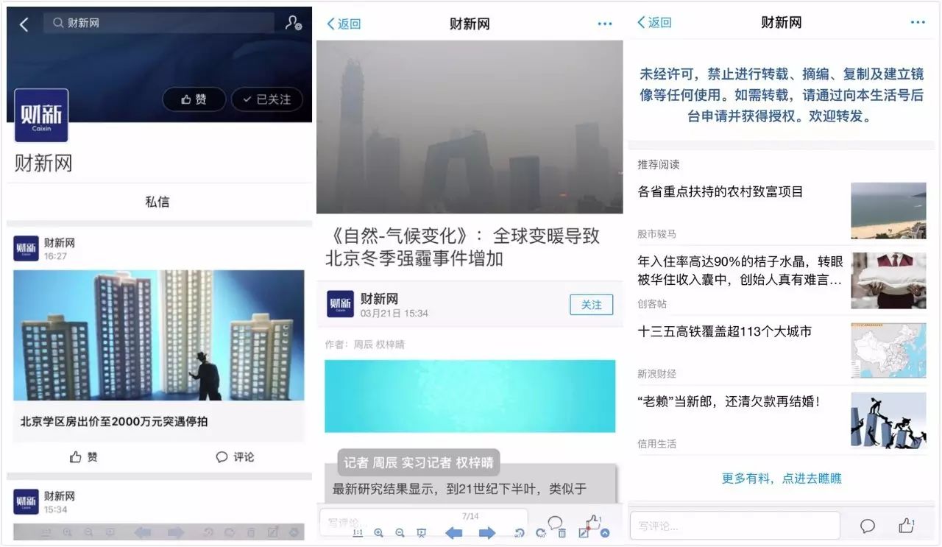Click the edit image pencil icon
Viewport: 942px width, 547px height.
(584, 532)
